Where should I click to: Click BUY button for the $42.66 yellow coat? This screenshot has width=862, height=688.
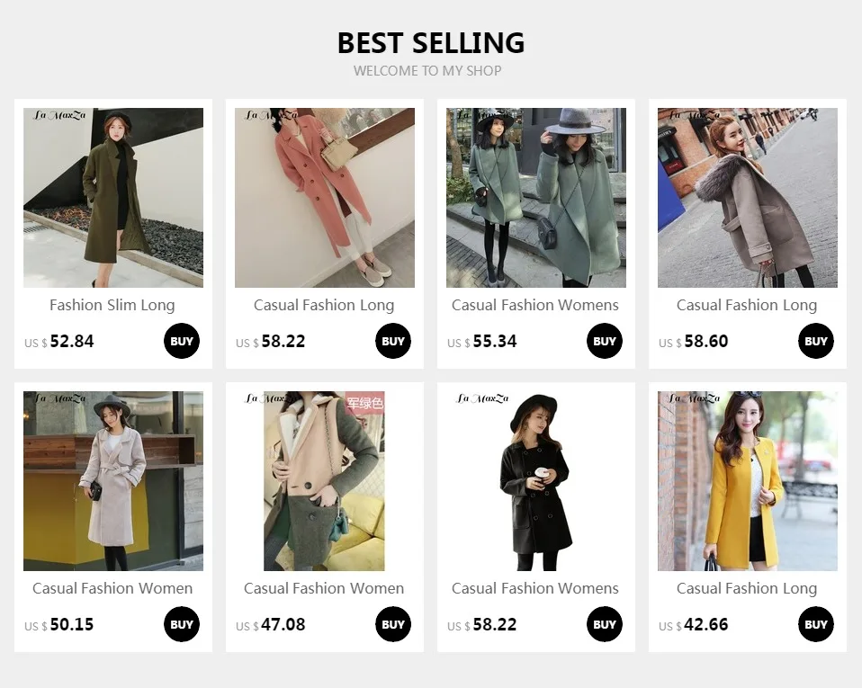click(x=816, y=624)
